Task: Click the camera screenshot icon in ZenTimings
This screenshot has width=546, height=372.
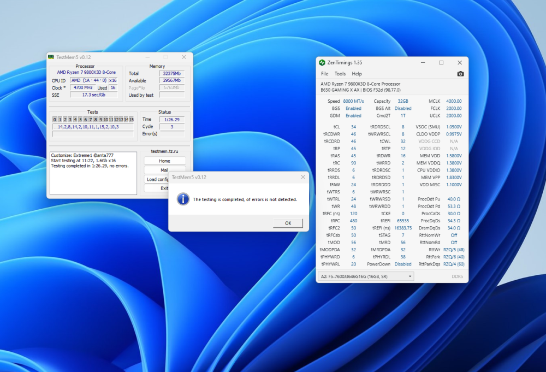Action: (460, 74)
